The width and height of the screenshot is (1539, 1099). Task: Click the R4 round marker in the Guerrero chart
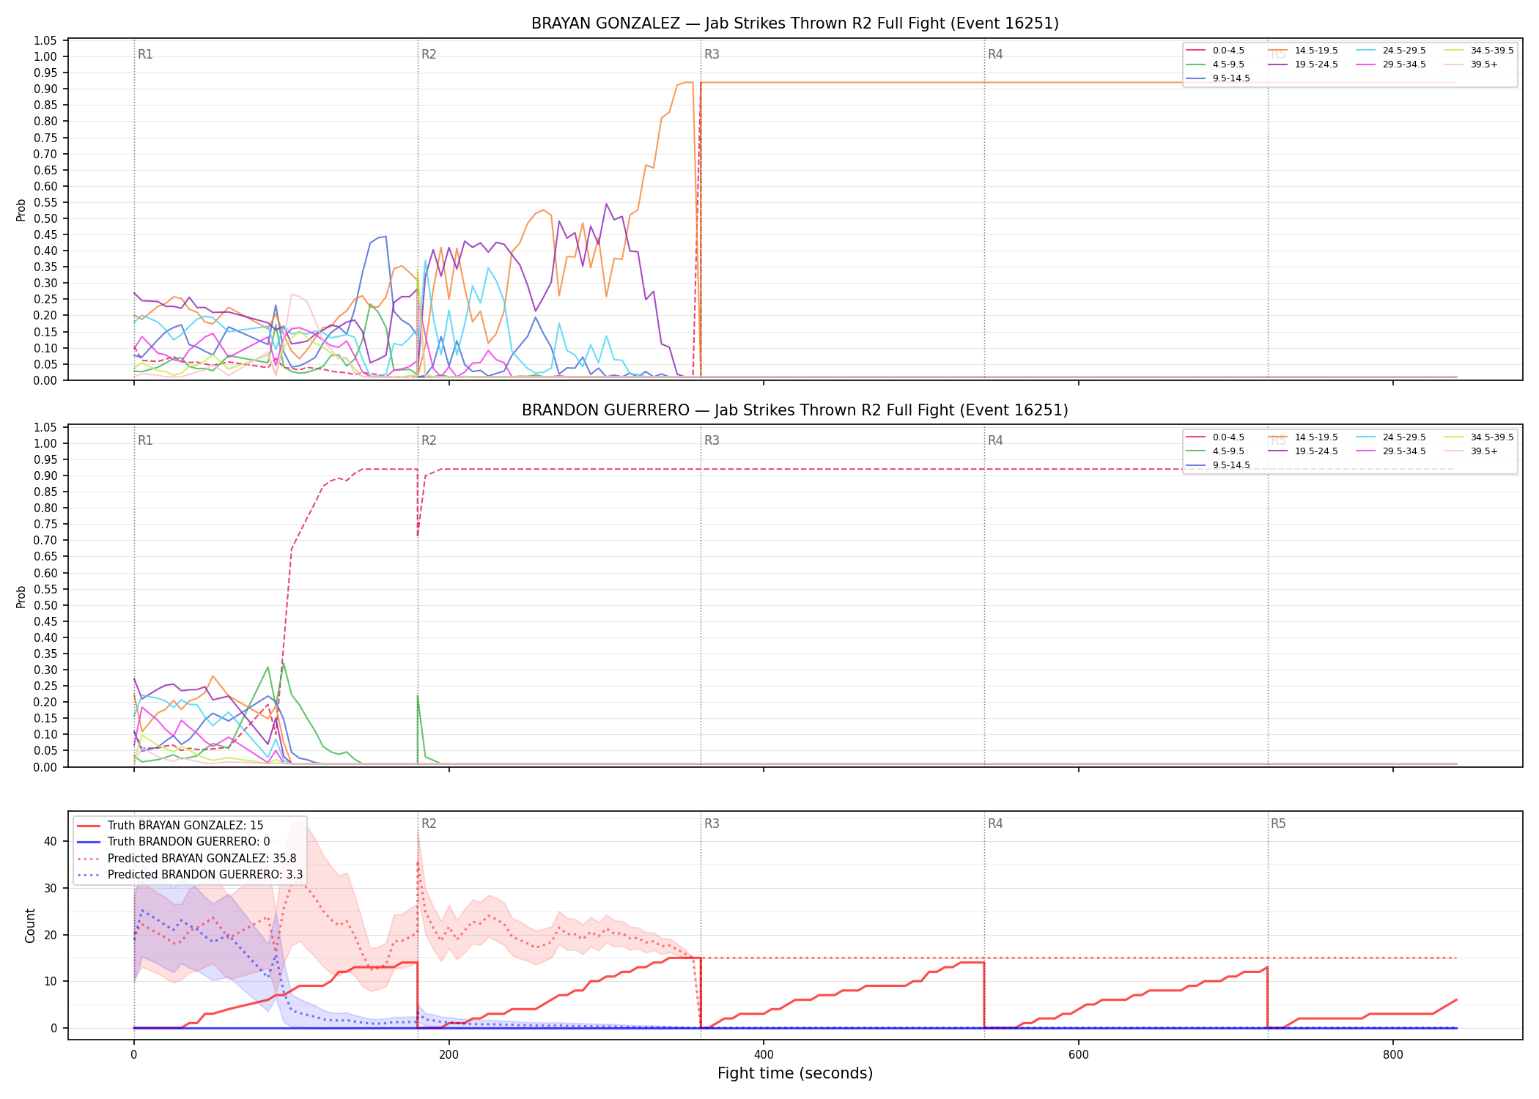coord(995,440)
